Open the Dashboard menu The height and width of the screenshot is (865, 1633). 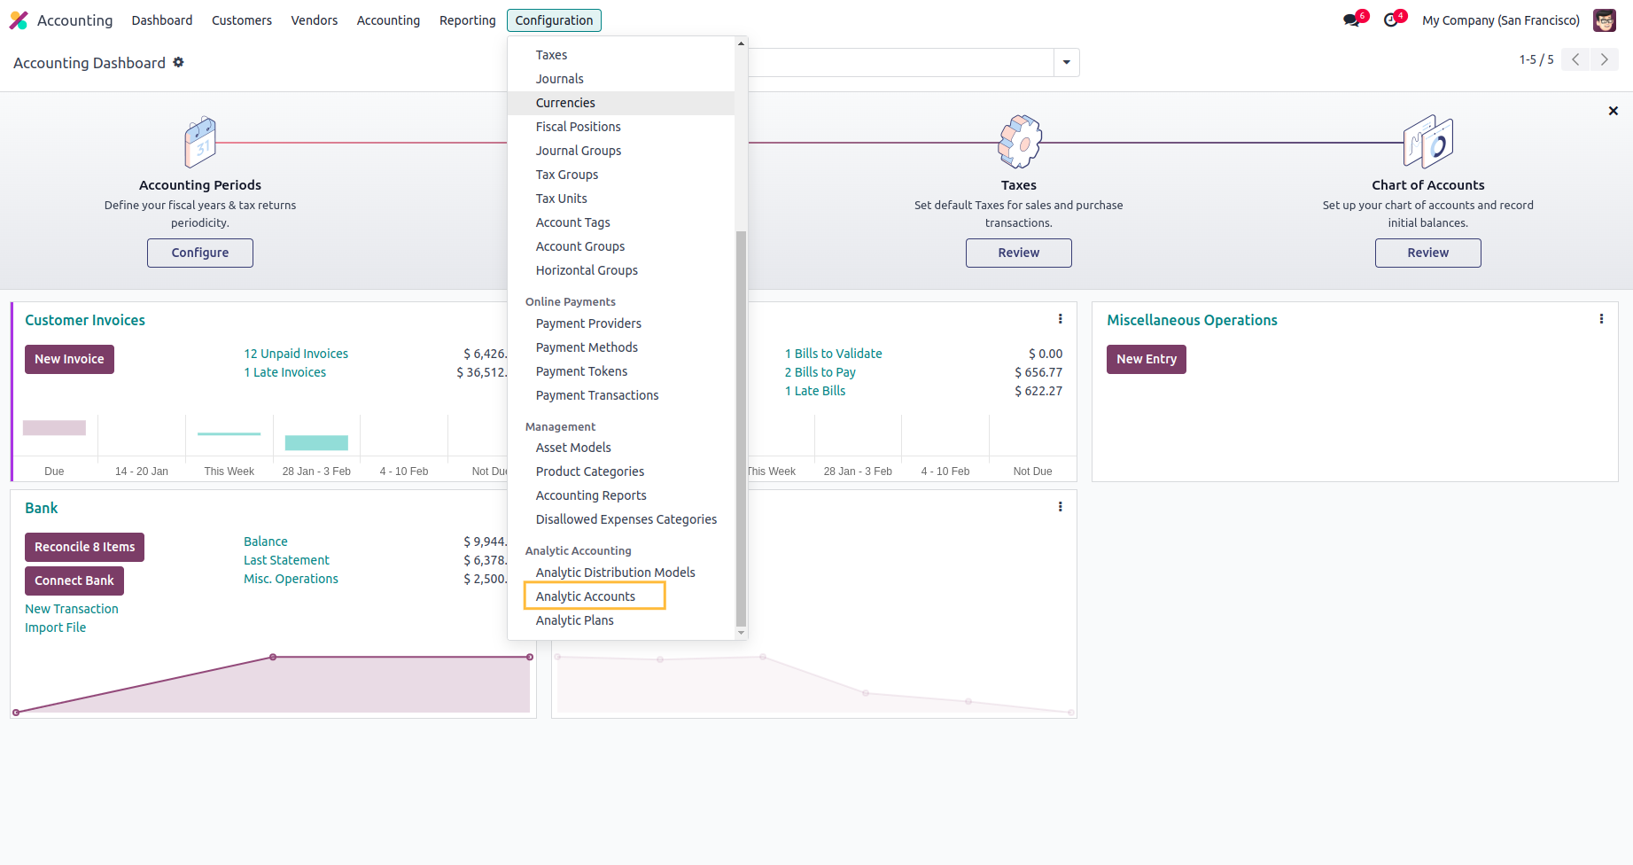click(x=162, y=20)
